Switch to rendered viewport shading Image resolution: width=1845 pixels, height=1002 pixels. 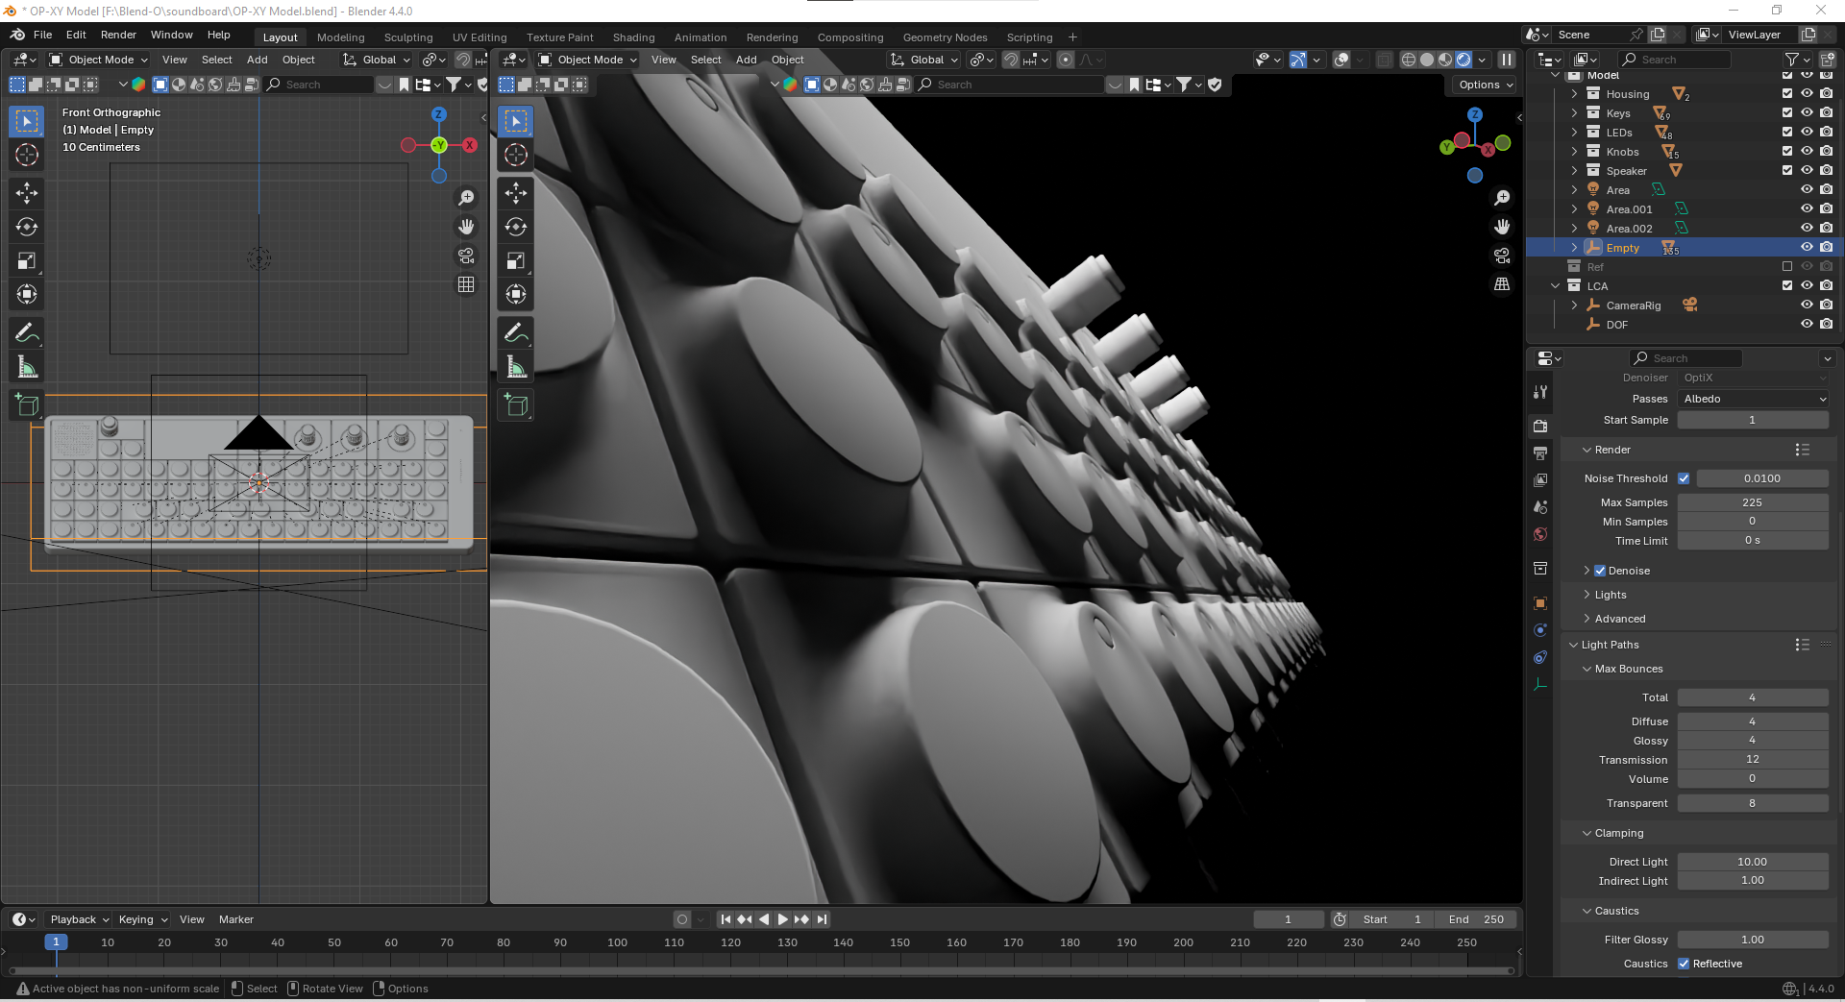[x=1464, y=60]
